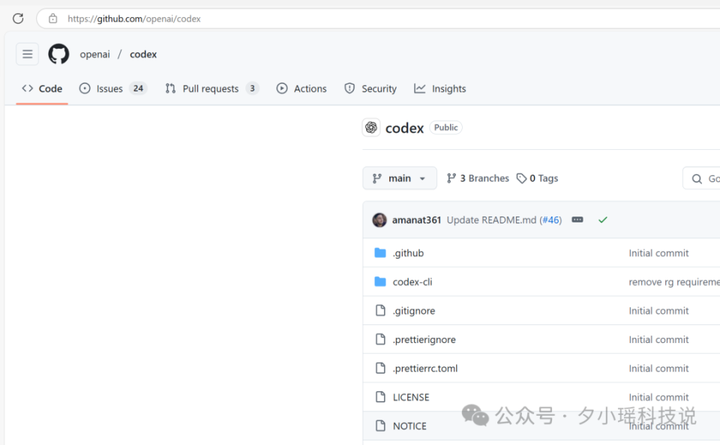Open the .gitignore file

coord(414,311)
